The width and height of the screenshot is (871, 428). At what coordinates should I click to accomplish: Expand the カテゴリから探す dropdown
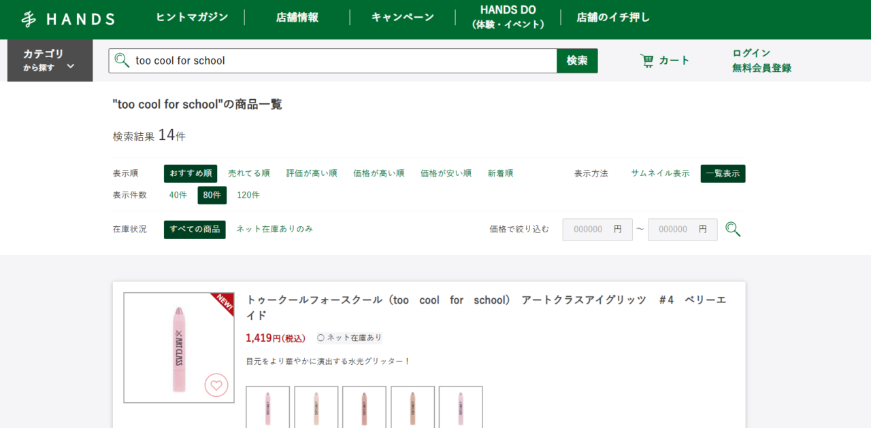(x=50, y=60)
